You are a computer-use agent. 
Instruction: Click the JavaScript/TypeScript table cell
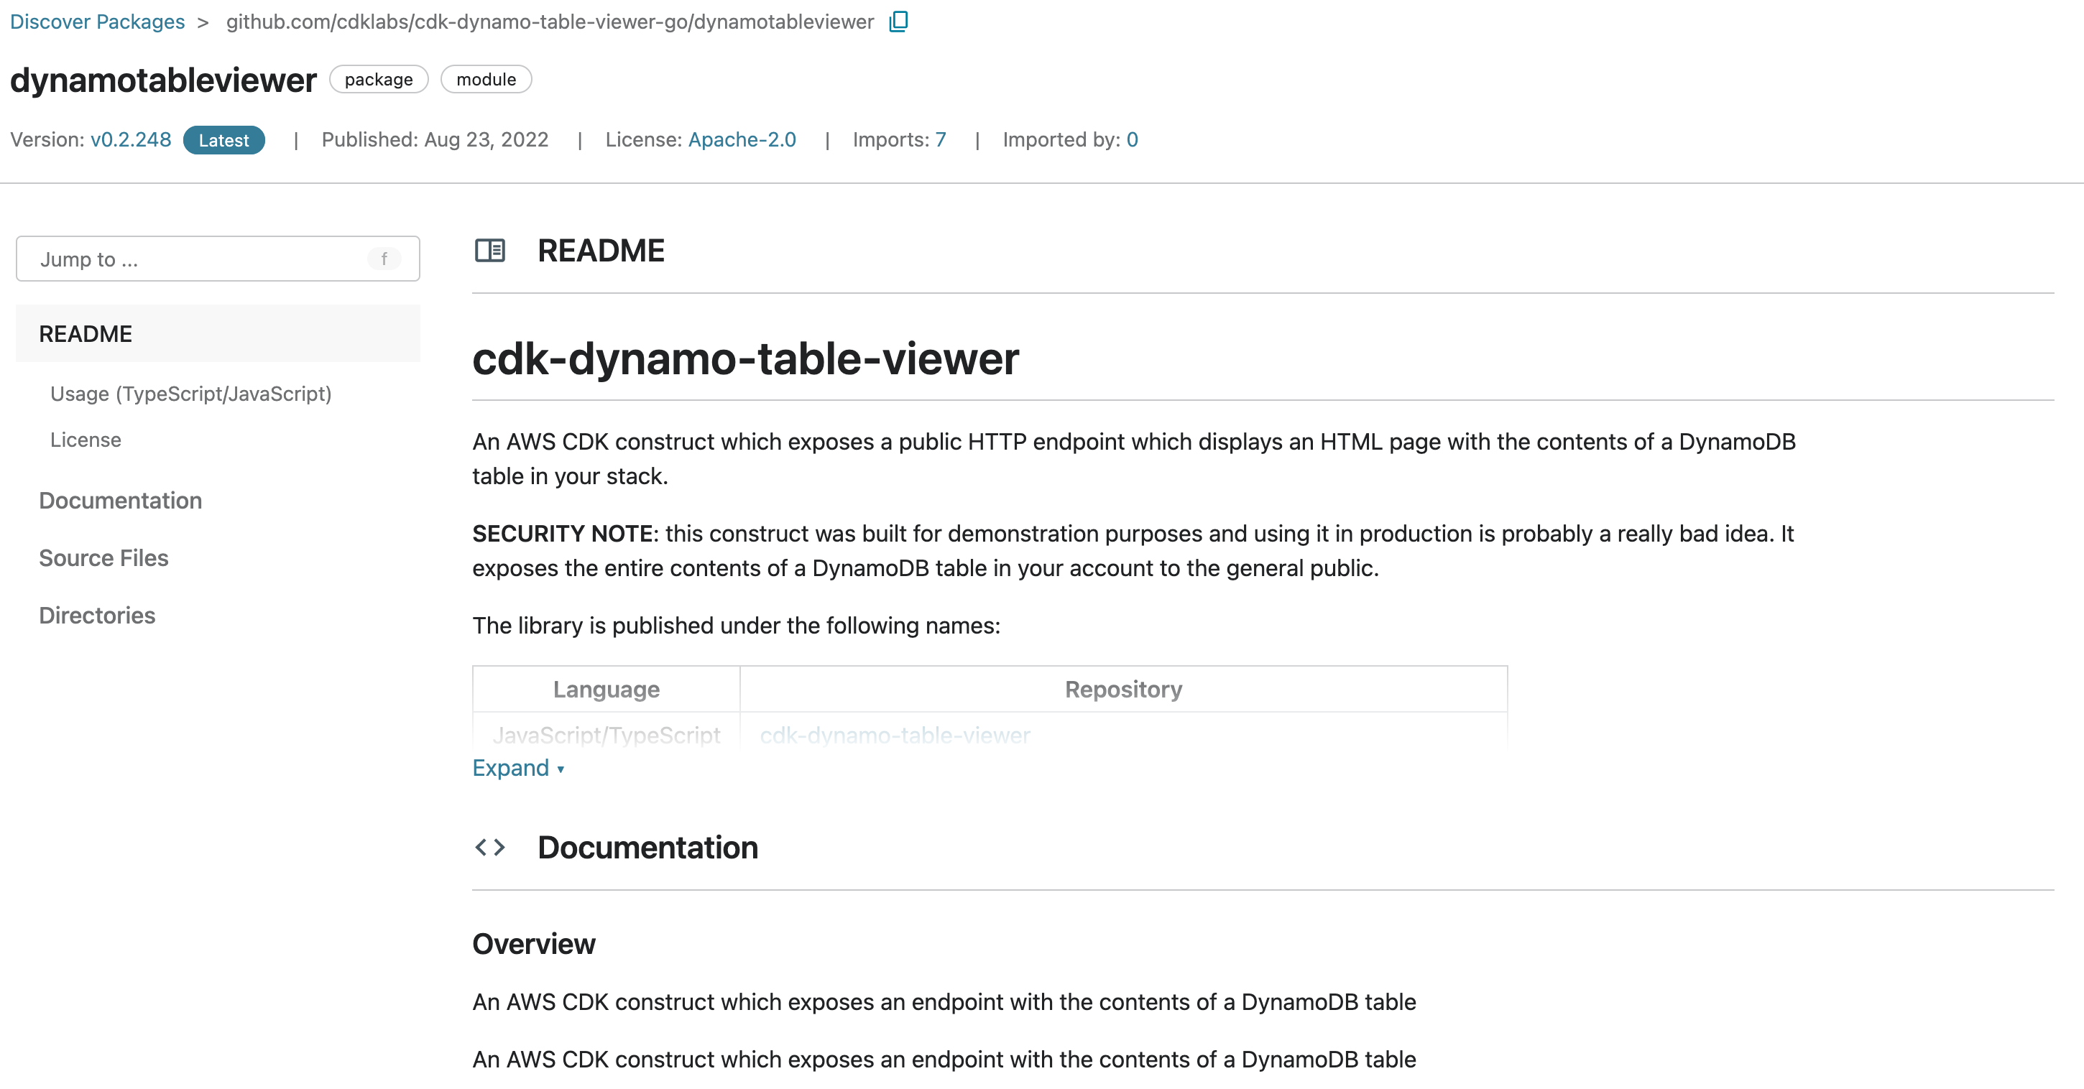607,735
